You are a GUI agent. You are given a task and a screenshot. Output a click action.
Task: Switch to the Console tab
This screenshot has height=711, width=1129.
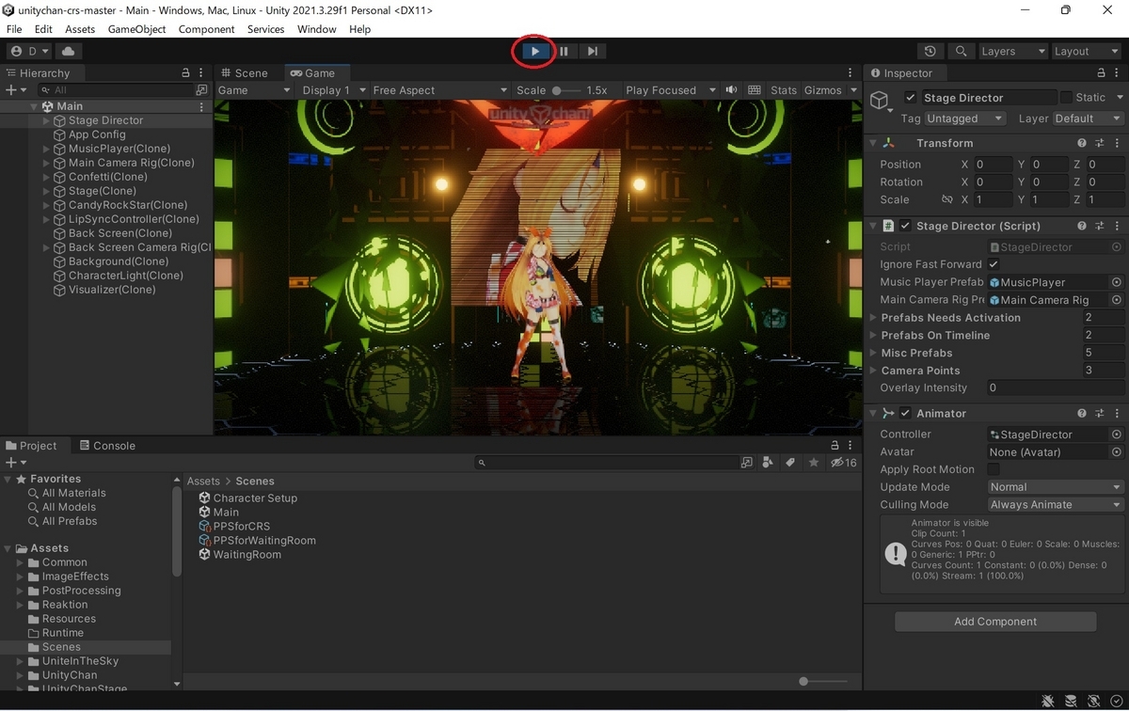pyautogui.click(x=107, y=446)
